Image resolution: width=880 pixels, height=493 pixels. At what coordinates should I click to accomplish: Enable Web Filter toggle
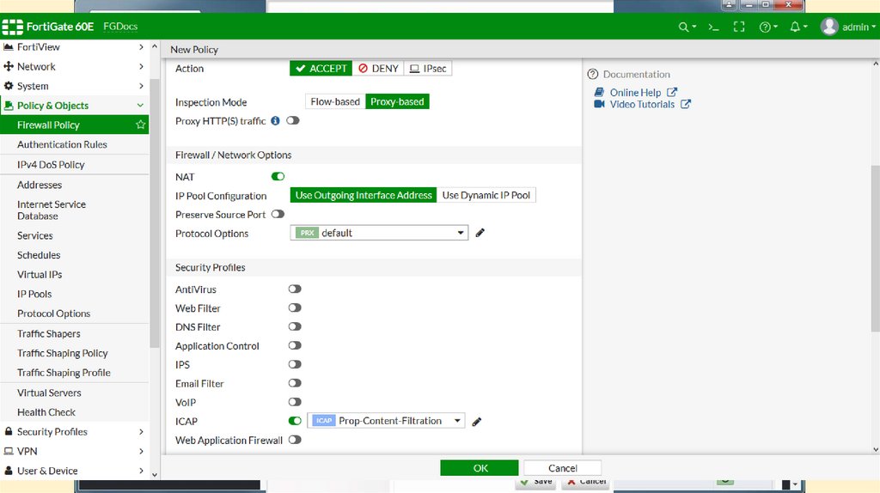point(295,308)
